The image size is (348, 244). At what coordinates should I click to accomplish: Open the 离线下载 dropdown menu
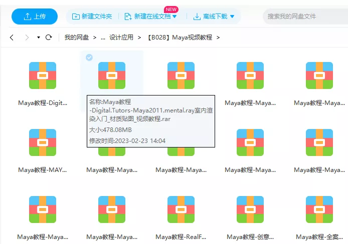pyautogui.click(x=214, y=16)
